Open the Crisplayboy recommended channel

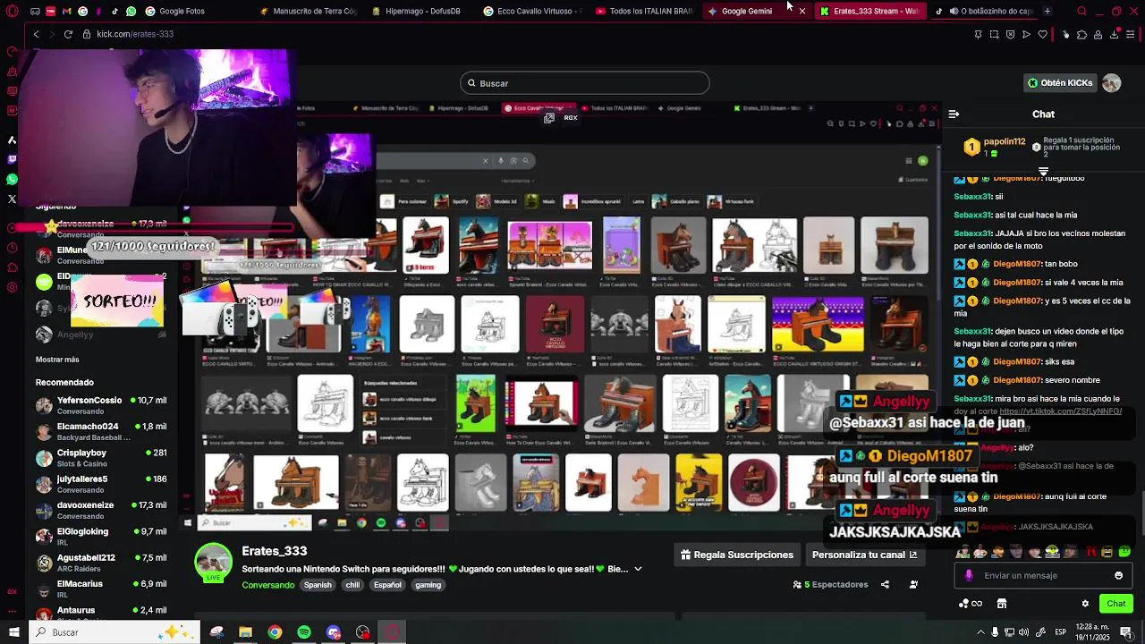click(x=101, y=458)
